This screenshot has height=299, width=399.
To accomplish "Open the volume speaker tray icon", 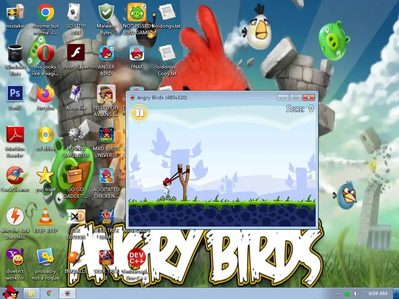I will [x=356, y=294].
